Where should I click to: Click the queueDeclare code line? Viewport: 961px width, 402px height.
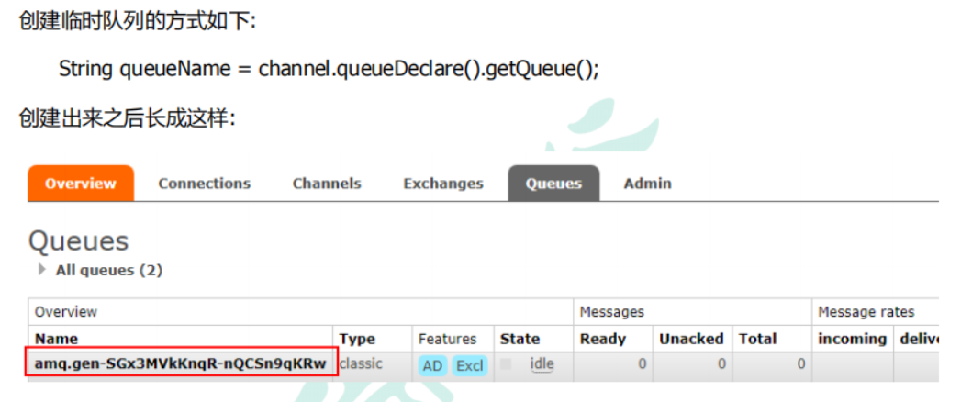[x=329, y=69]
